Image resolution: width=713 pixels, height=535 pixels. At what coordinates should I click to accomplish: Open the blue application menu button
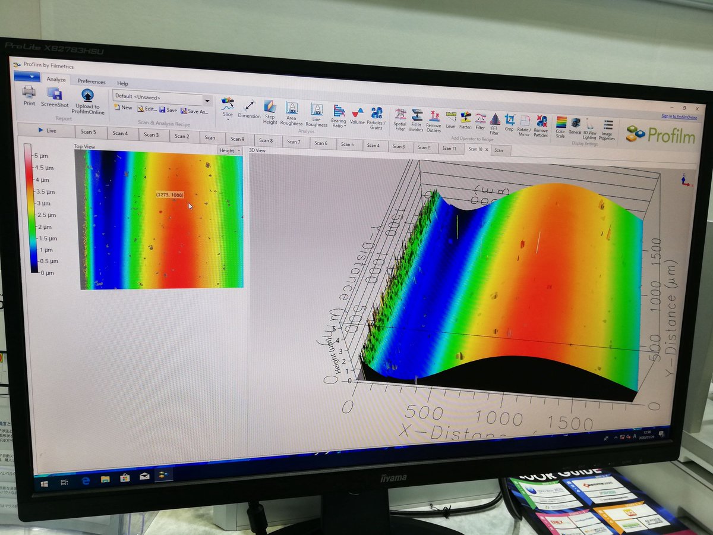click(26, 76)
